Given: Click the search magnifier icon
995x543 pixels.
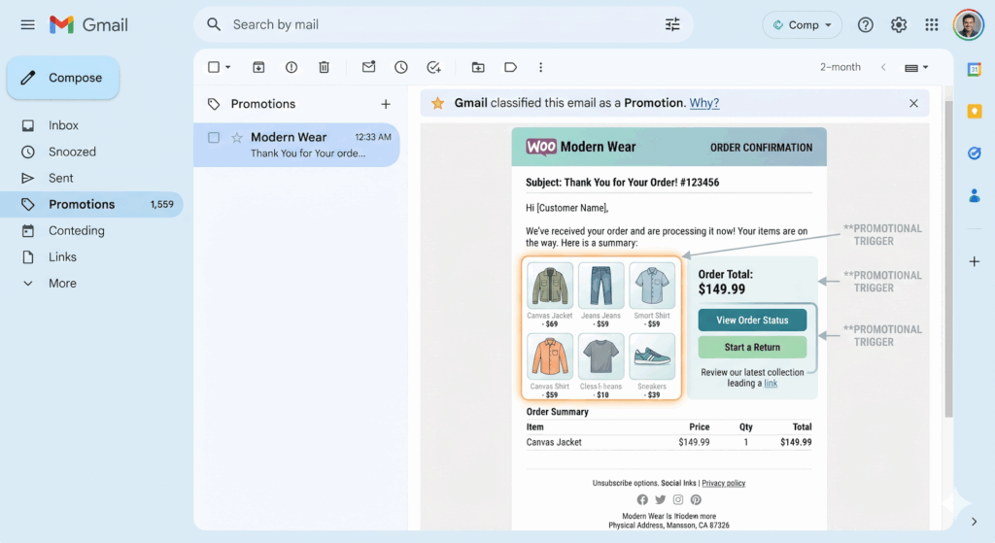Looking at the screenshot, I should point(214,24).
